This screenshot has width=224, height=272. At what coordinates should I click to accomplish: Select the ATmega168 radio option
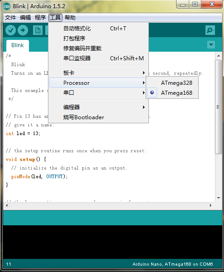click(x=172, y=93)
